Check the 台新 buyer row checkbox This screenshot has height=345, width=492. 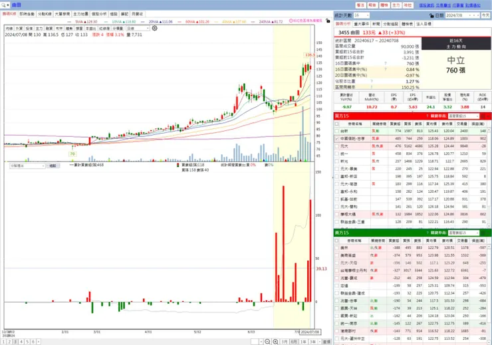(x=336, y=131)
